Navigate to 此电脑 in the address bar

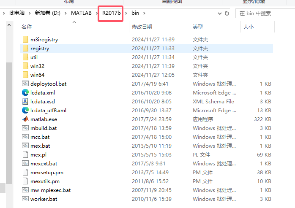click(x=17, y=13)
